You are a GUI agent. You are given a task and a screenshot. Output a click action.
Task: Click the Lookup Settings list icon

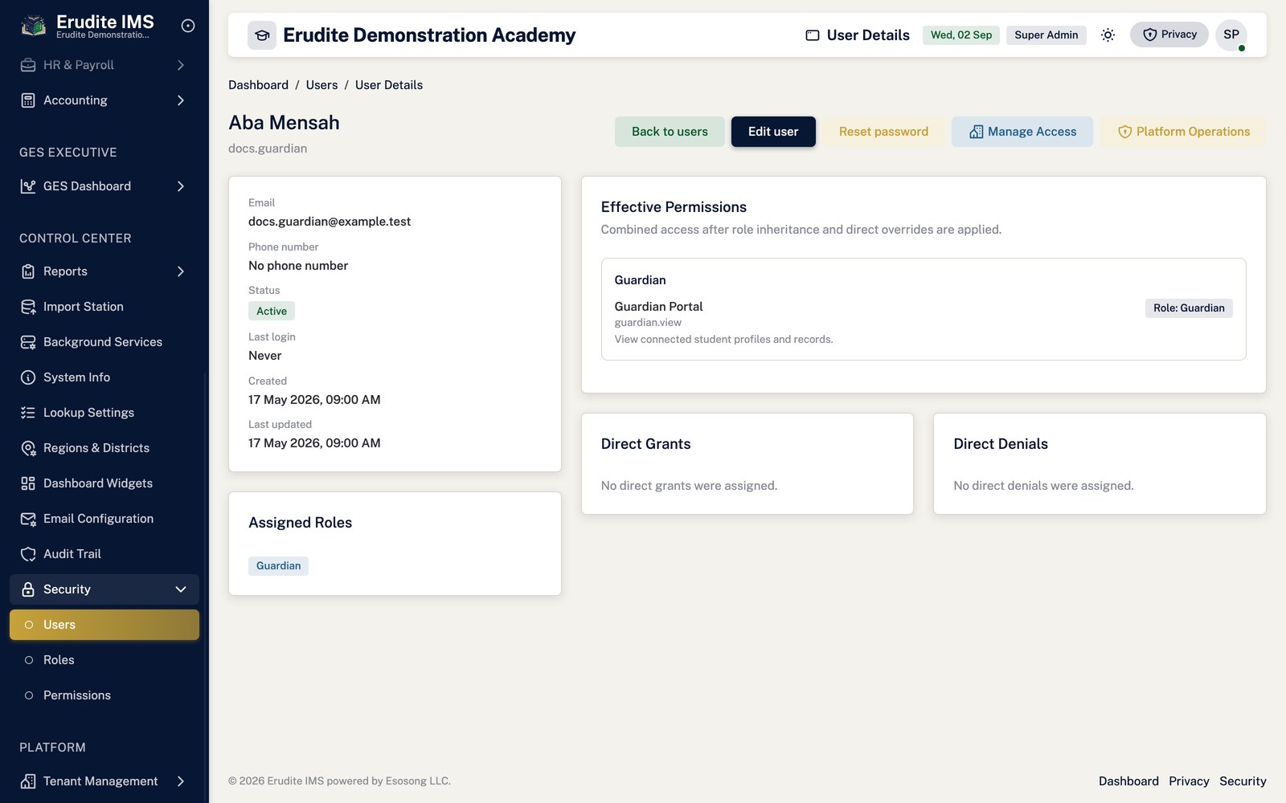pyautogui.click(x=28, y=413)
